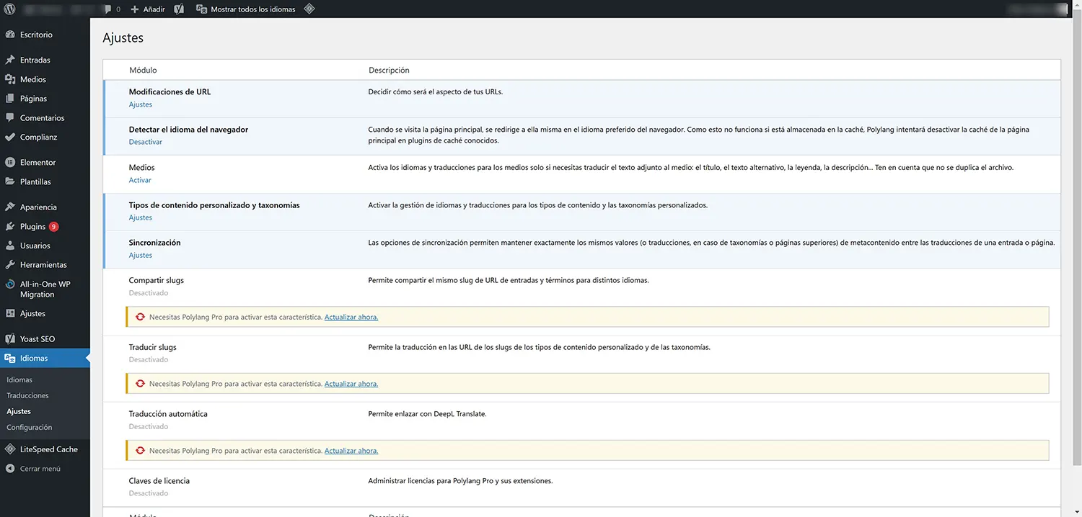Deactivate browser language detection module
The image size is (1082, 517).
tap(145, 143)
